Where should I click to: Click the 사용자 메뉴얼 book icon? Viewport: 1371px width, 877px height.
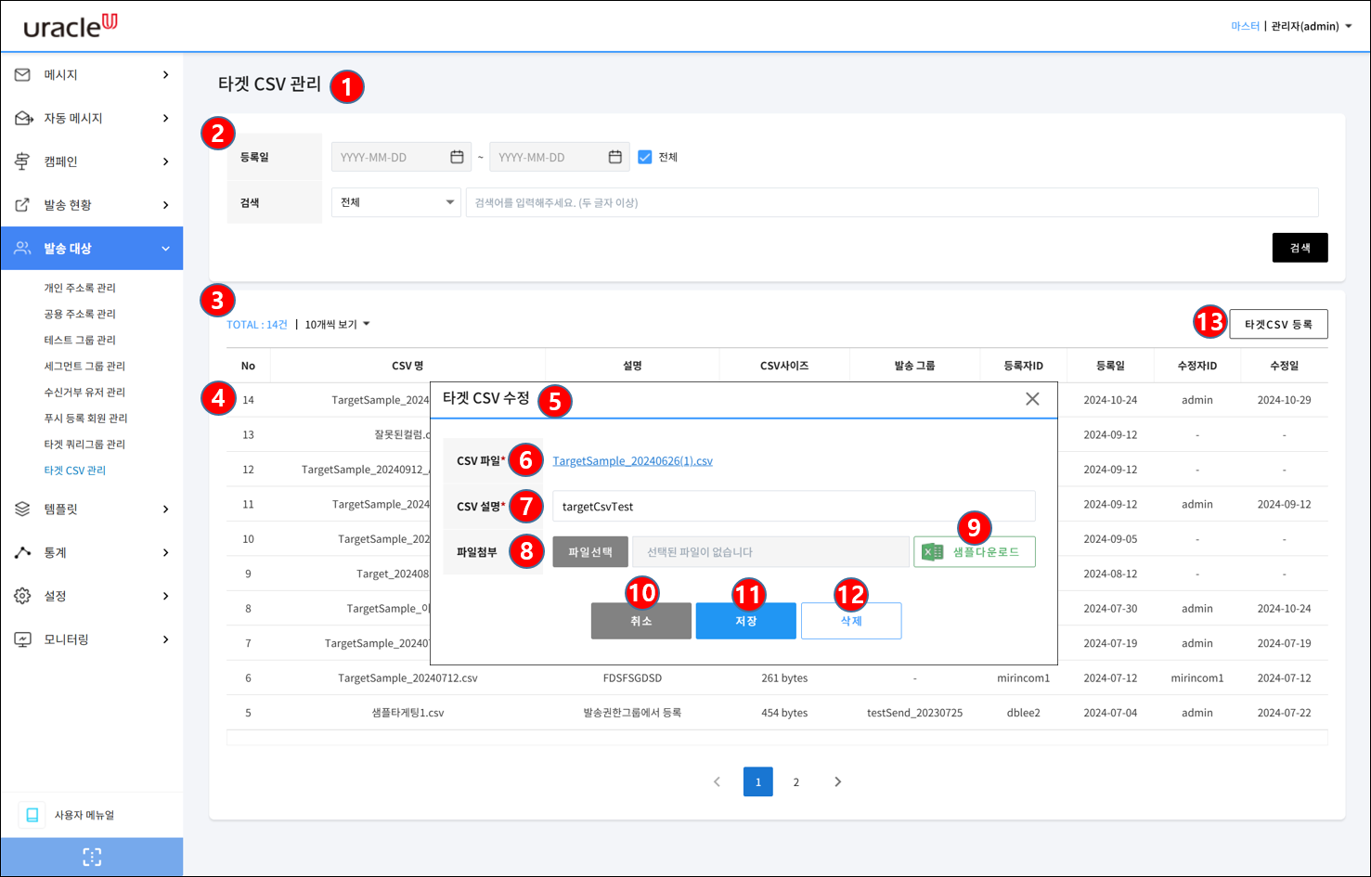(32, 815)
